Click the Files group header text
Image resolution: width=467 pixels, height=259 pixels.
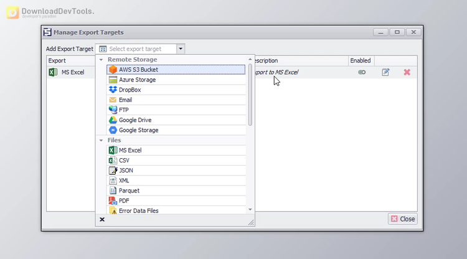click(115, 140)
